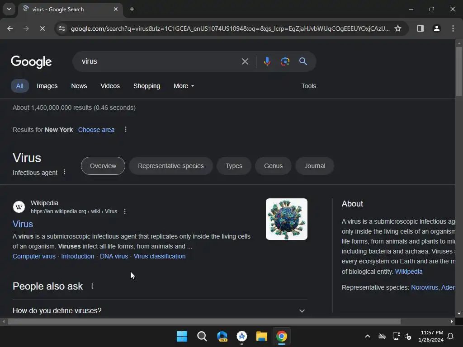The height and width of the screenshot is (347, 463).
Task: Open a new tab with plus icon
Action: (132, 9)
